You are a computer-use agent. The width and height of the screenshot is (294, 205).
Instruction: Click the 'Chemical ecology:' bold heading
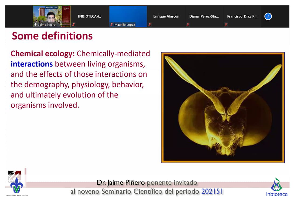pos(43,54)
